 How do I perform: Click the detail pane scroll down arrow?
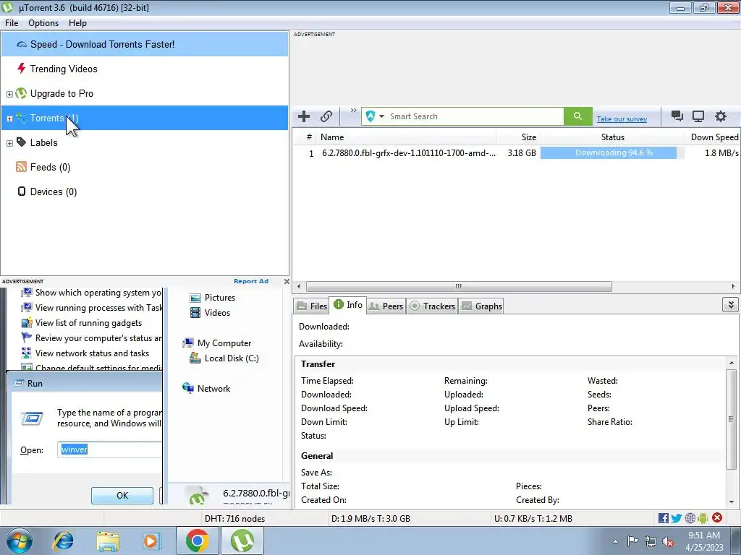732,503
